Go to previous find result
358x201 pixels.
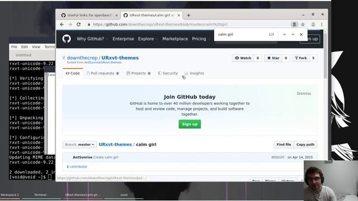[x=285, y=35]
